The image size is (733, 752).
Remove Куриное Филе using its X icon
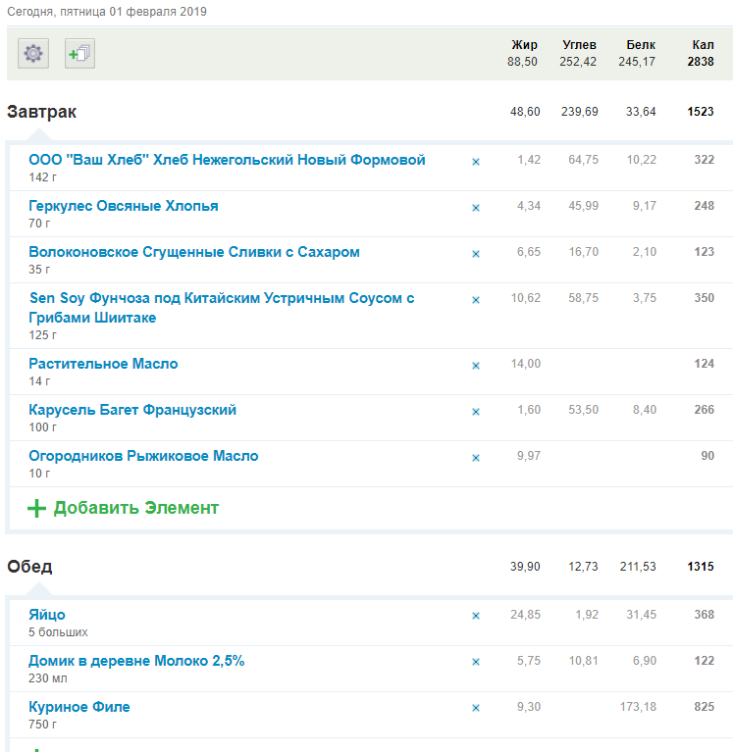click(476, 709)
